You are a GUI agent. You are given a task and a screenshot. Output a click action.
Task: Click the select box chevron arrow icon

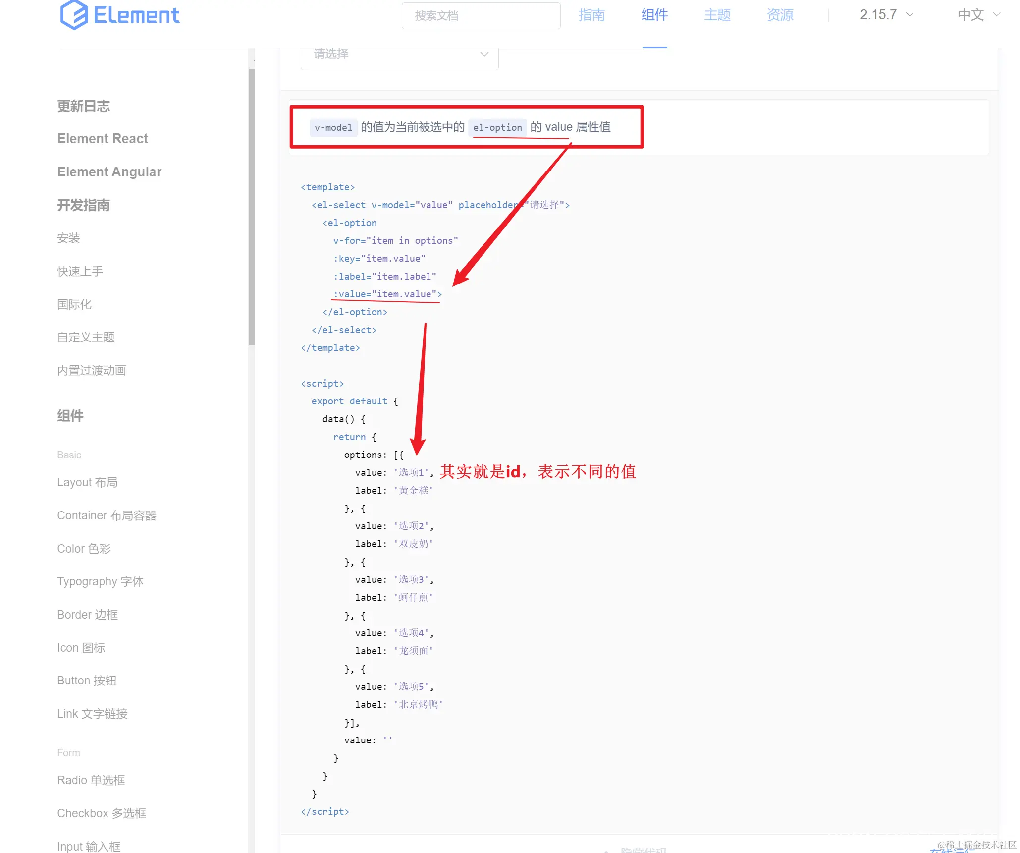tap(484, 54)
